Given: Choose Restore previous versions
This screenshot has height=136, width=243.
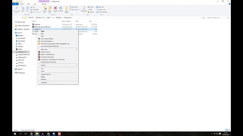Looking at the screenshot, I should pyautogui.click(x=58, y=62).
